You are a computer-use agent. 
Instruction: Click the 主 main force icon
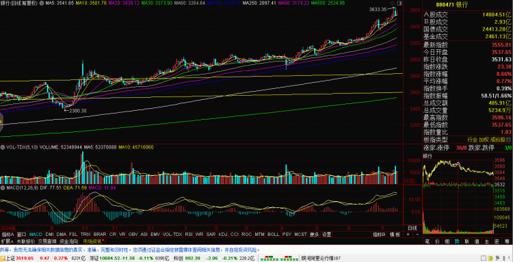(486, 241)
